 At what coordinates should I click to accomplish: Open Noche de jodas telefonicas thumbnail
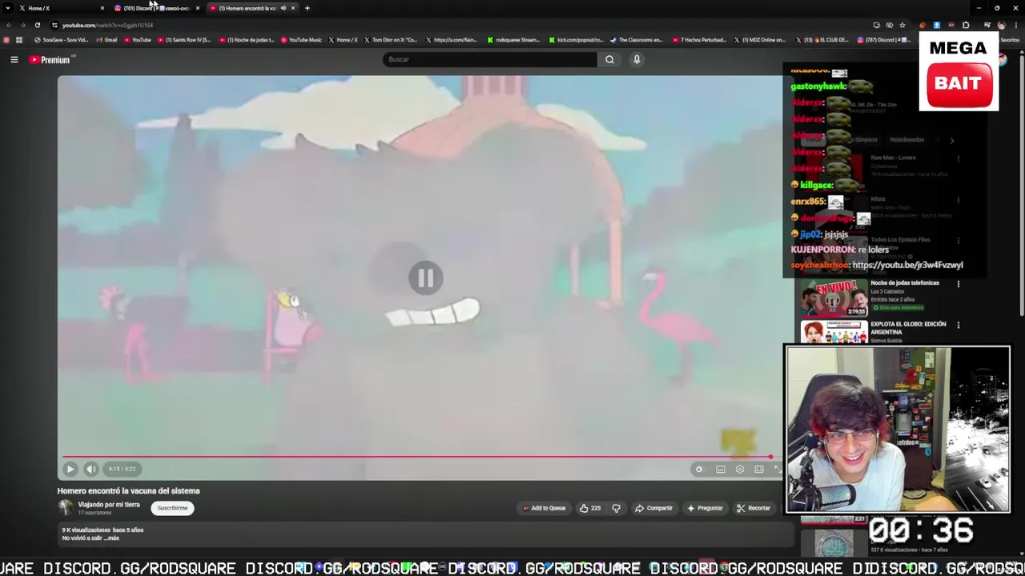coord(834,297)
